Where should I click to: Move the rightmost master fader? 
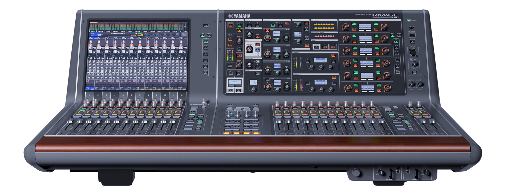[x=432, y=122]
